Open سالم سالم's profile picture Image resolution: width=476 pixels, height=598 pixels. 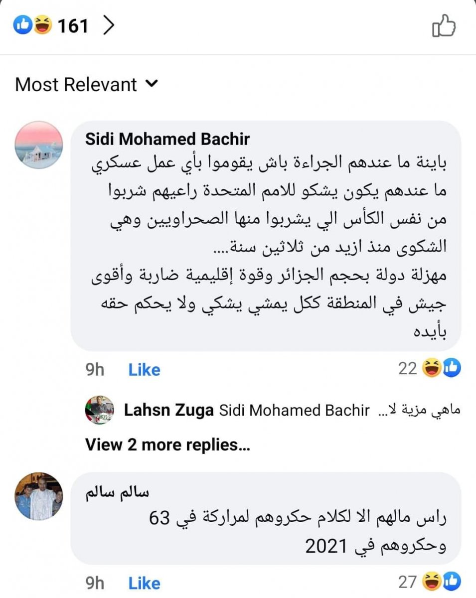38,496
